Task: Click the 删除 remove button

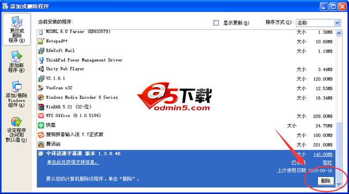Action: coord(325,181)
